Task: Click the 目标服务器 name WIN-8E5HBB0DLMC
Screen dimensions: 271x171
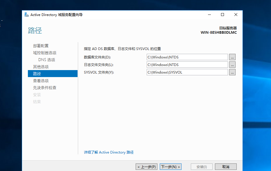Action: click(x=219, y=33)
